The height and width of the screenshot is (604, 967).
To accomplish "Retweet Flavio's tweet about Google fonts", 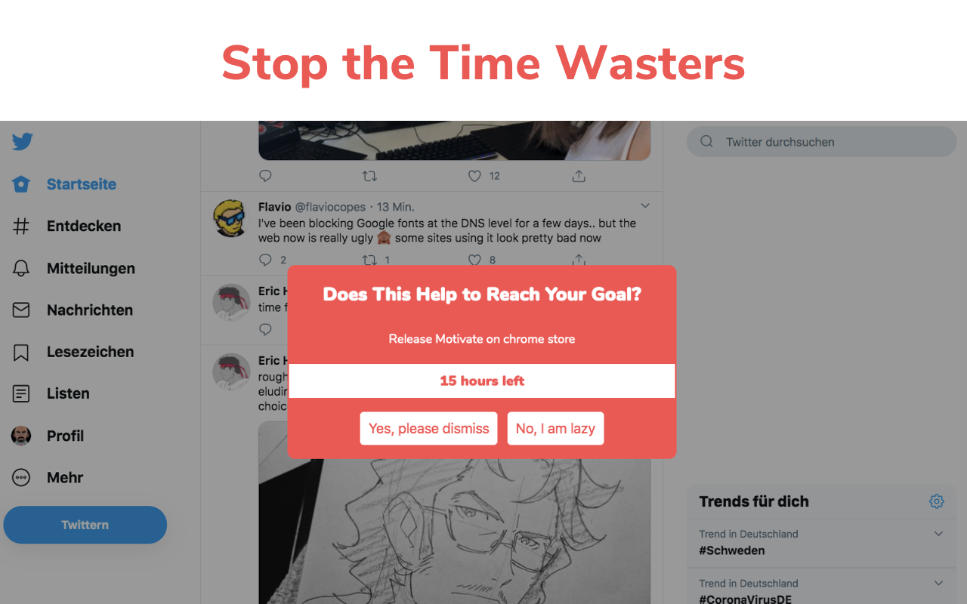I will tap(369, 260).
